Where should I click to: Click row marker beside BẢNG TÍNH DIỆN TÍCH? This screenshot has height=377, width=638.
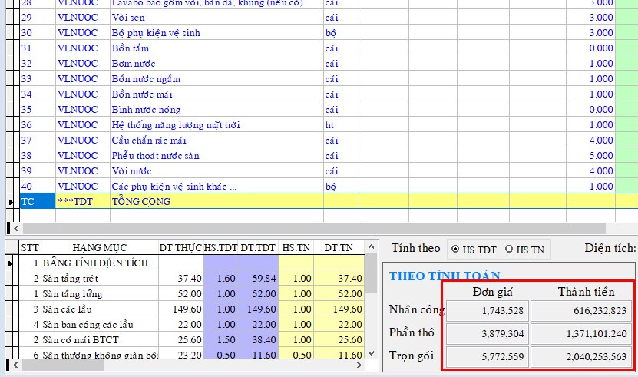coord(10,263)
